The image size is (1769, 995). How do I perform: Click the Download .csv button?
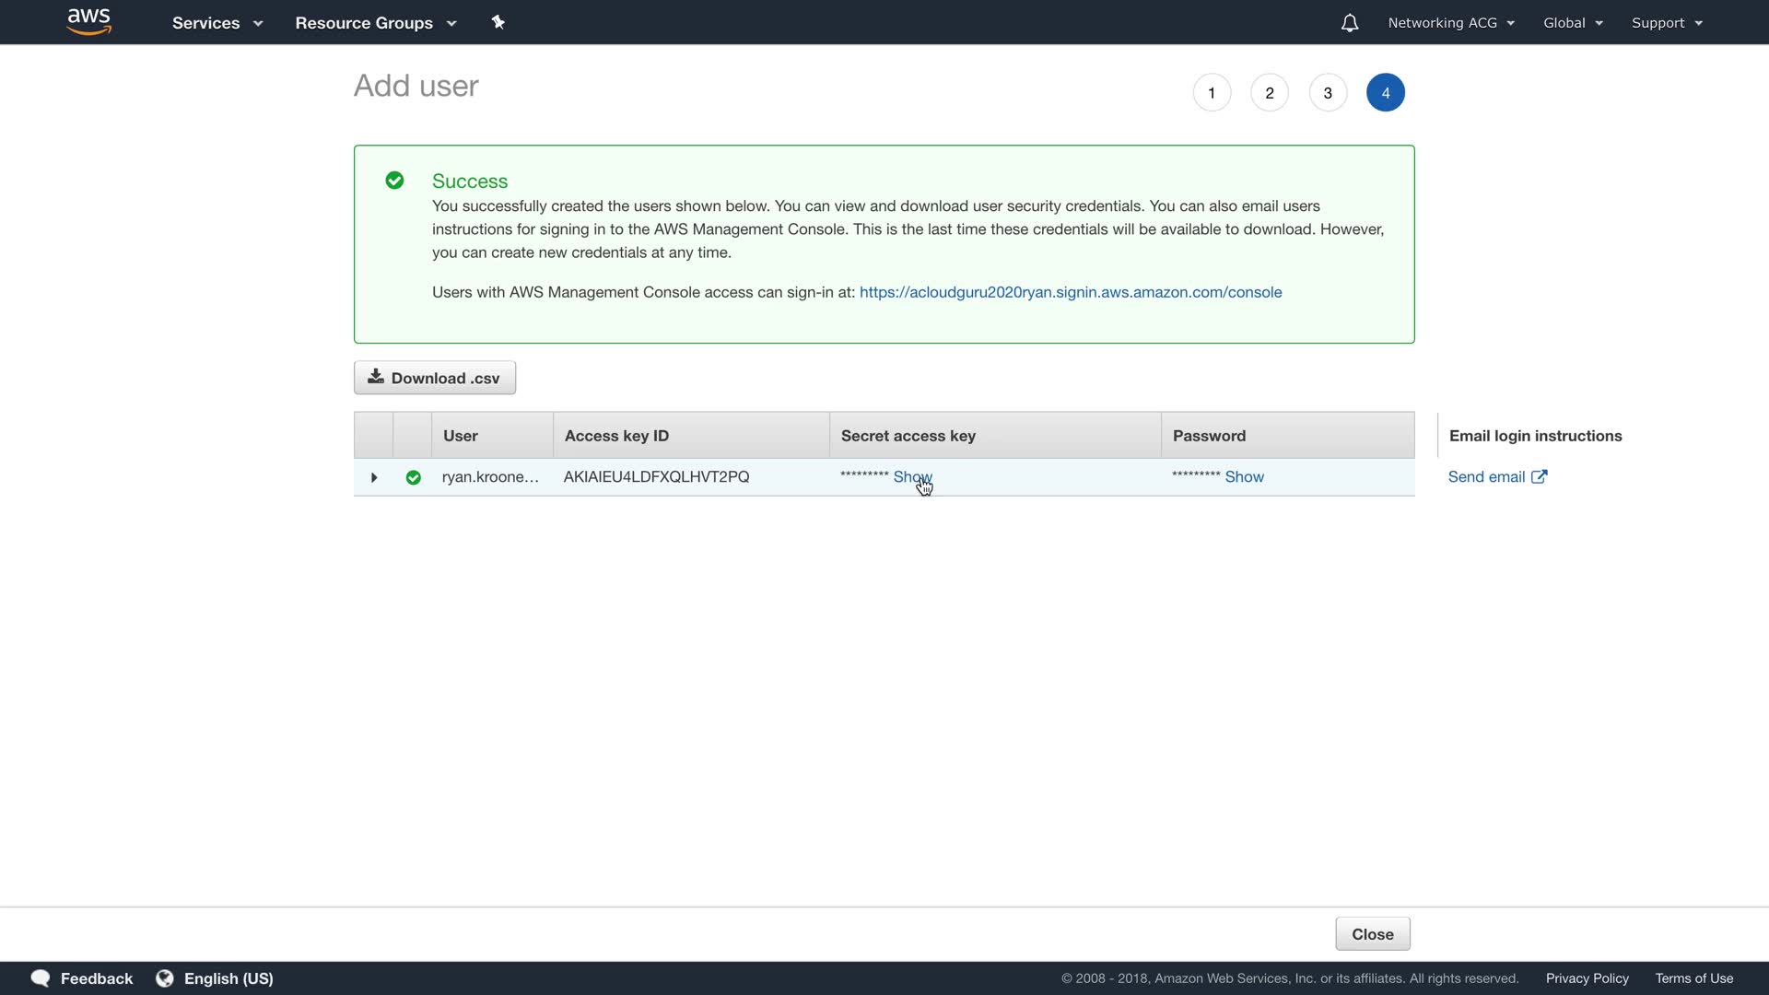pyautogui.click(x=434, y=378)
